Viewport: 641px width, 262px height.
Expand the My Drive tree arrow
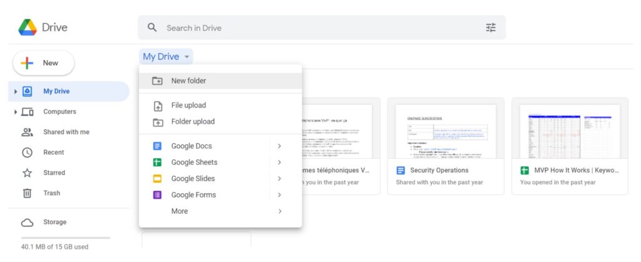click(x=16, y=91)
